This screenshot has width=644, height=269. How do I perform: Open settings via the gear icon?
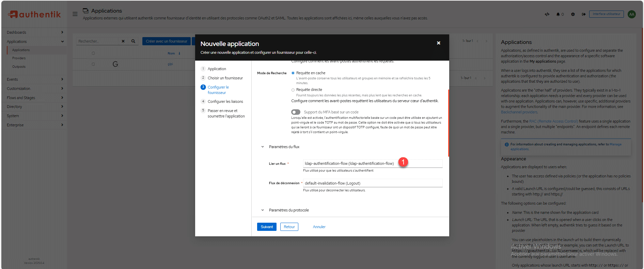573,14
